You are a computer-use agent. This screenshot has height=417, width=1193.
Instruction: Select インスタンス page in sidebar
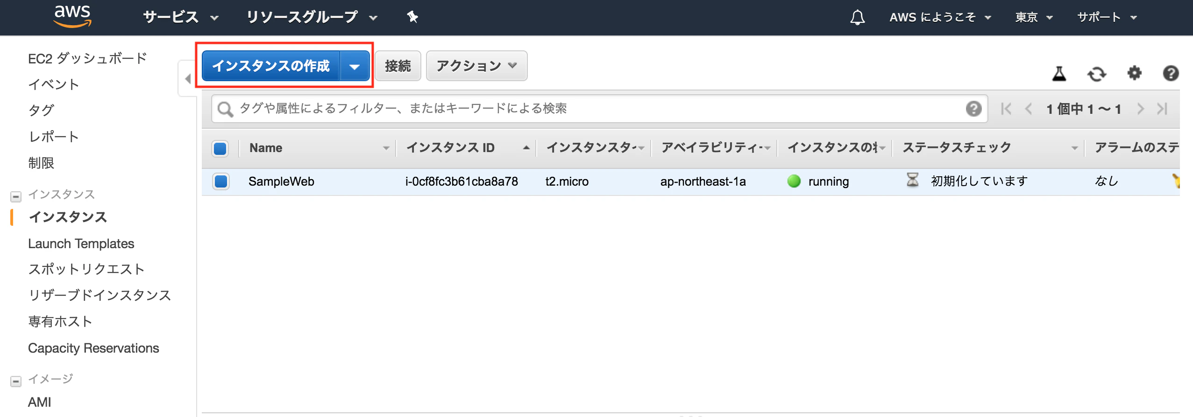coord(68,217)
